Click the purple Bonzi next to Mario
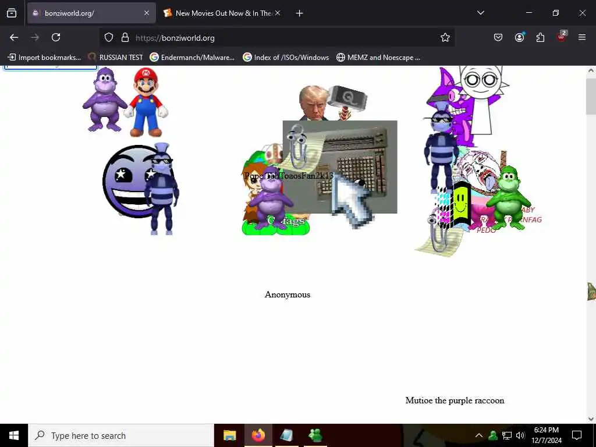596x447 pixels. 105,100
